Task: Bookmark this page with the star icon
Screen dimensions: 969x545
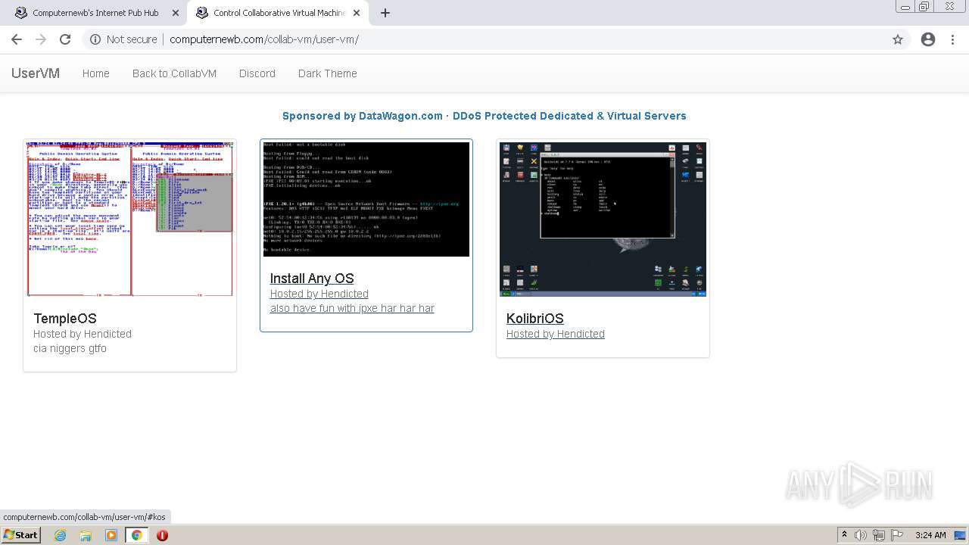Action: (898, 39)
